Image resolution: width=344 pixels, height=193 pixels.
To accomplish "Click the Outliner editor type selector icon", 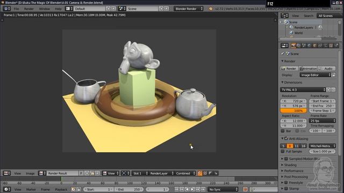I will tap(284, 16).
